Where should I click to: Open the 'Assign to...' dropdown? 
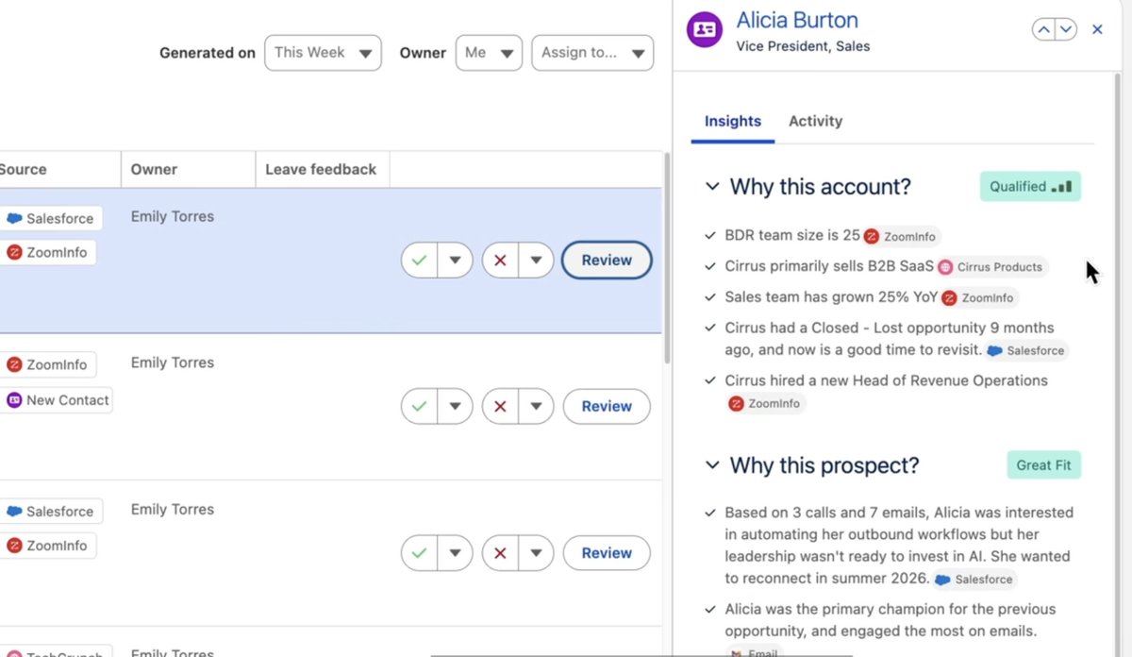(592, 53)
